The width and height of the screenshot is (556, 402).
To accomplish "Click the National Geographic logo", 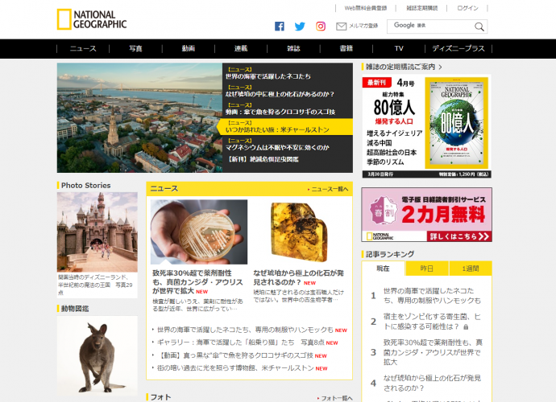I will [x=92, y=19].
